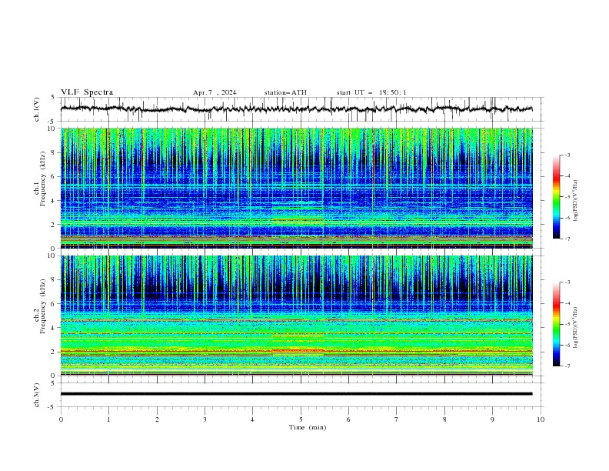The image size is (609, 471).
Task: Click the "-7" label on ch.1 color bar
Action: [x=567, y=239]
